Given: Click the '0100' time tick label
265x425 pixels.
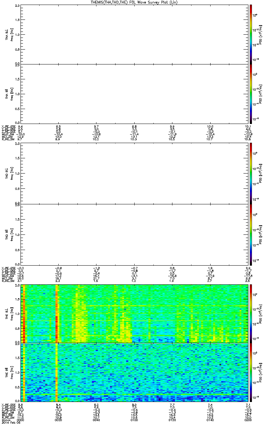Looking at the screenshot, I should click(134, 420).
